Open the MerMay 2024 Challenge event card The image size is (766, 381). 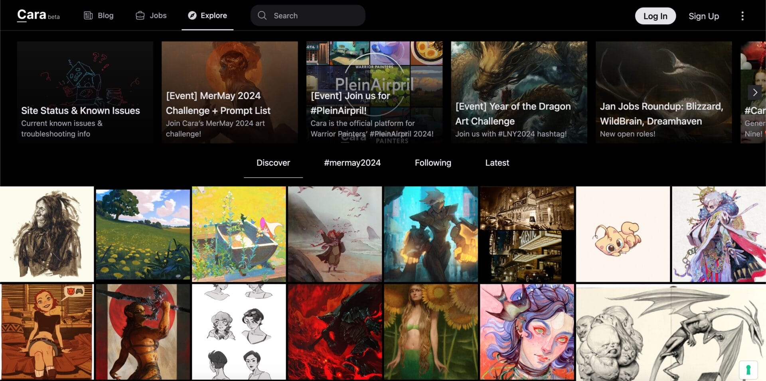pyautogui.click(x=230, y=92)
